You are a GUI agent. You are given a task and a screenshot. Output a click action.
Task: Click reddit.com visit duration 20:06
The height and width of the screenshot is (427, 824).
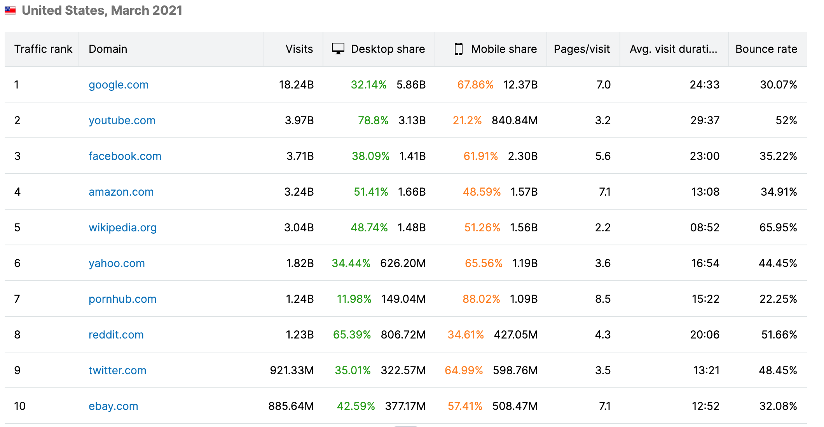click(705, 335)
